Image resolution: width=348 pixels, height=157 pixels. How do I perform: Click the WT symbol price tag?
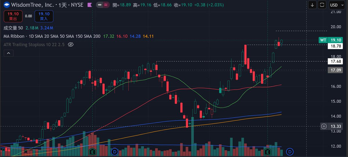tap(323, 40)
